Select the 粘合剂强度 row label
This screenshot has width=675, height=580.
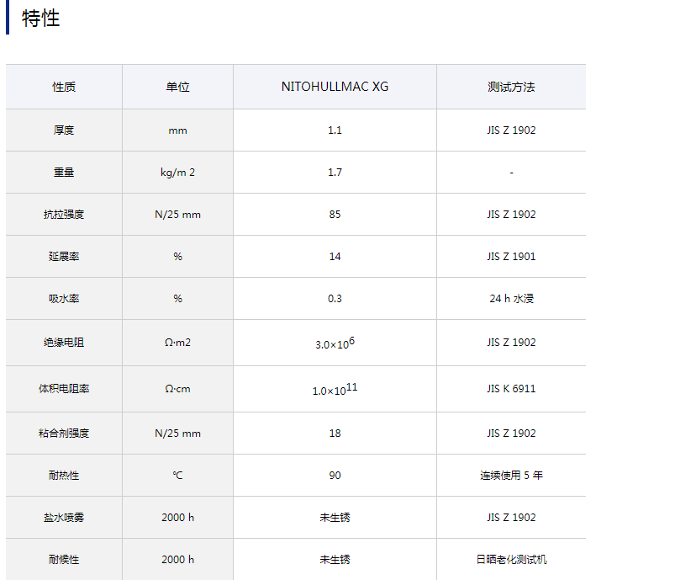pos(64,434)
